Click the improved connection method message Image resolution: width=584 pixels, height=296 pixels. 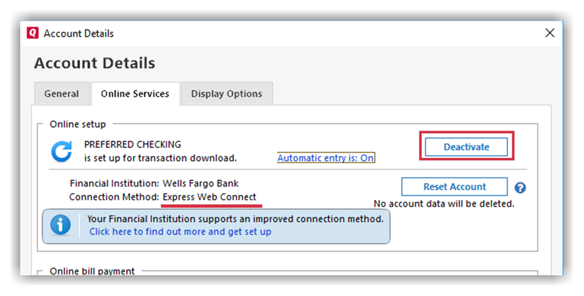(235, 219)
